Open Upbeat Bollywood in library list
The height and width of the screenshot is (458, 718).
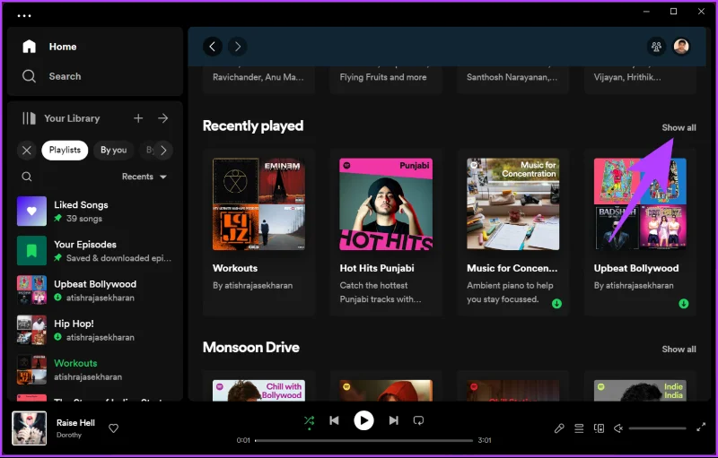pyautogui.click(x=95, y=290)
